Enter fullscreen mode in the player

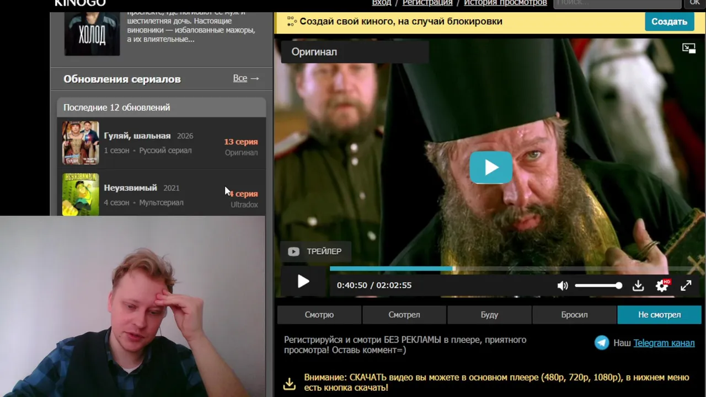[686, 286]
